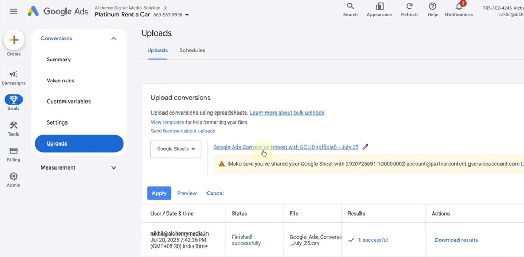This screenshot has width=524, height=257.
Task: Open Summary in Conversions menu
Action: point(59,60)
